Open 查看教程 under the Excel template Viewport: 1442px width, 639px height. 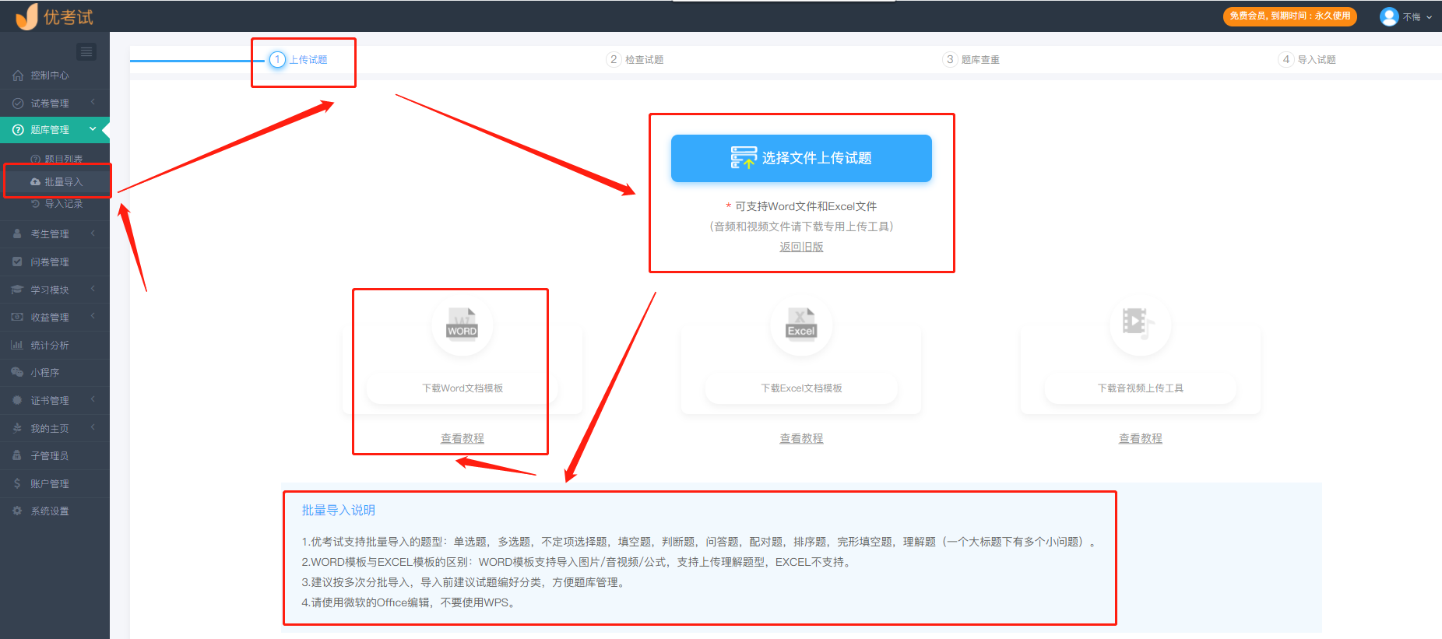pos(801,439)
